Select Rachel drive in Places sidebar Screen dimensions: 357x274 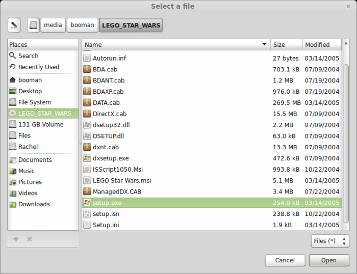[x=43, y=147]
